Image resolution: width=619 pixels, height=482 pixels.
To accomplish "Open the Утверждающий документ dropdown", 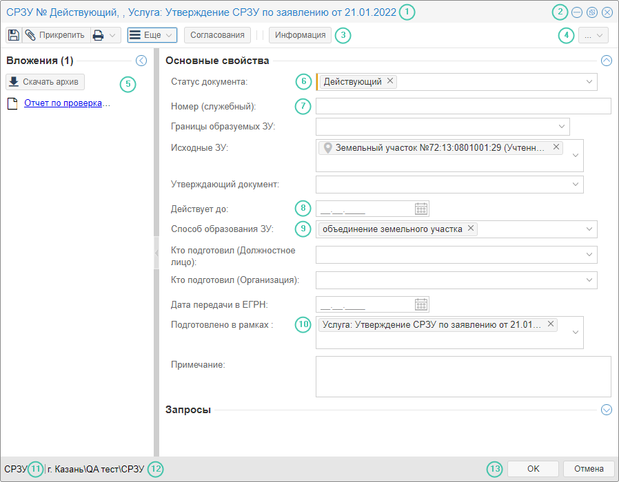I will [575, 185].
